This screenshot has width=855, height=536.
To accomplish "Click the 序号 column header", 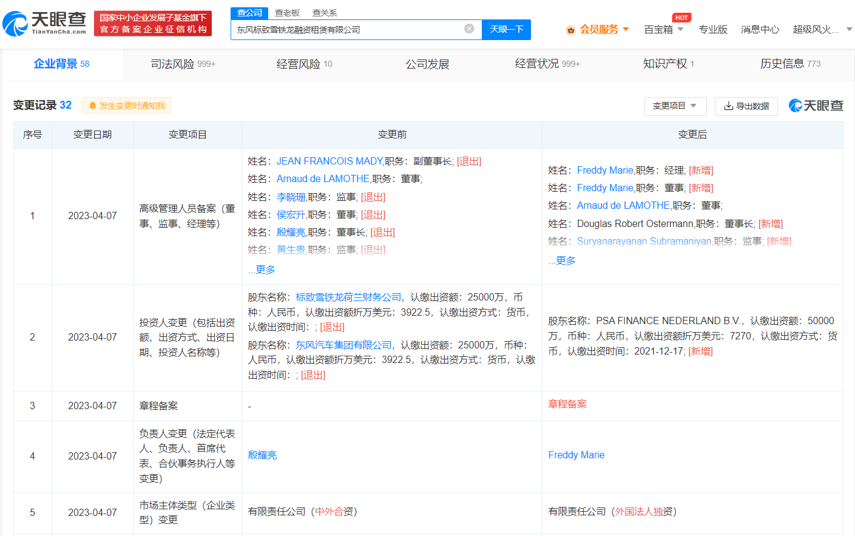I will pyautogui.click(x=33, y=135).
